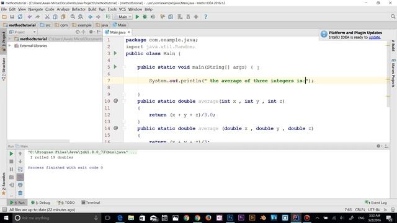Viewport: 397px width, 223px height.
Task: Click the example breadcrumb in navigation bar
Action: pos(82,25)
